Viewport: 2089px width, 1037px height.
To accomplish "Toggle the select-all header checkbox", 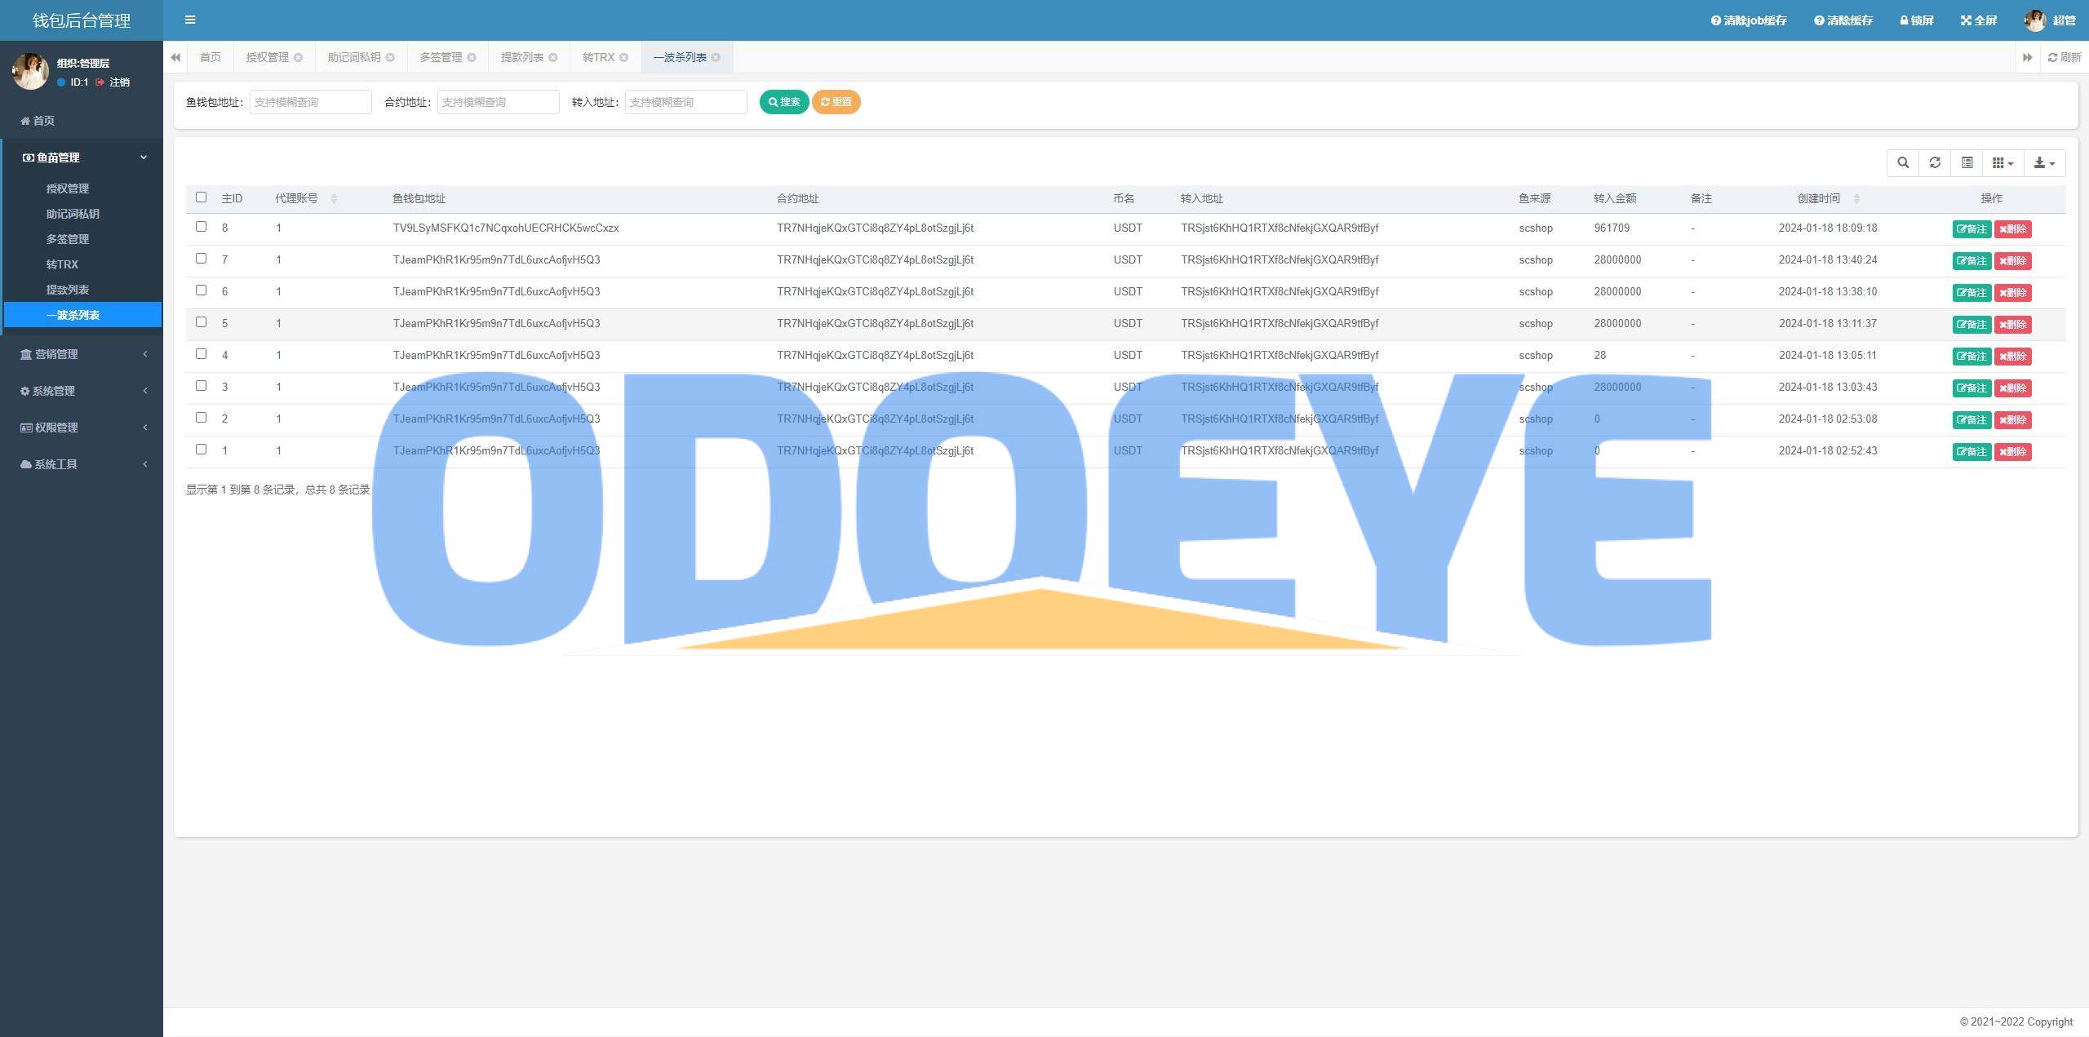I will (x=201, y=197).
